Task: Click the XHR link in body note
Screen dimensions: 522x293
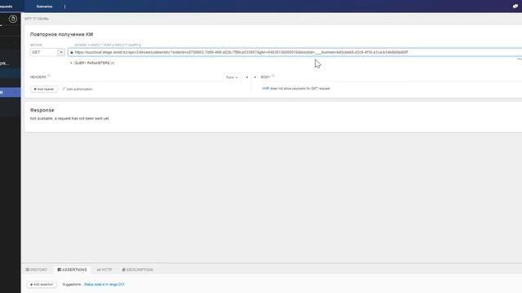Action: [x=265, y=89]
